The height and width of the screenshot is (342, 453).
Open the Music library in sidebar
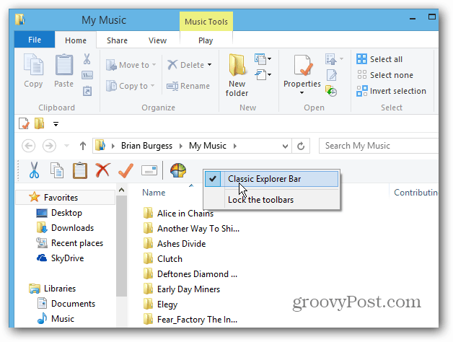pos(56,319)
